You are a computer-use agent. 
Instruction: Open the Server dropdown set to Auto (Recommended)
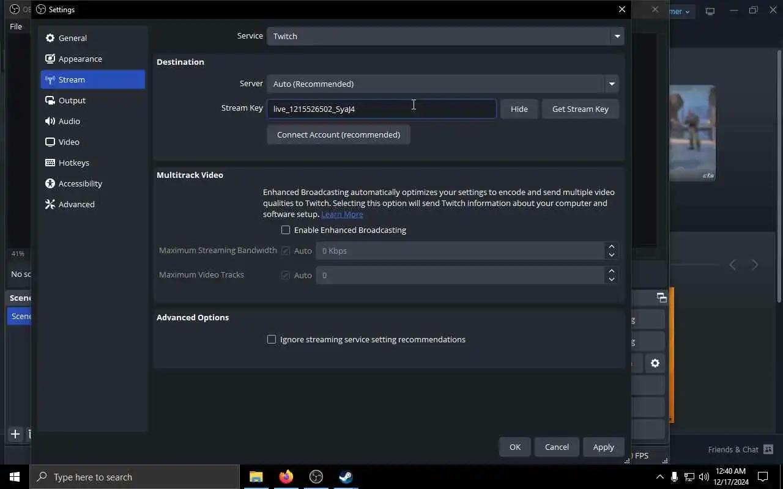click(442, 84)
